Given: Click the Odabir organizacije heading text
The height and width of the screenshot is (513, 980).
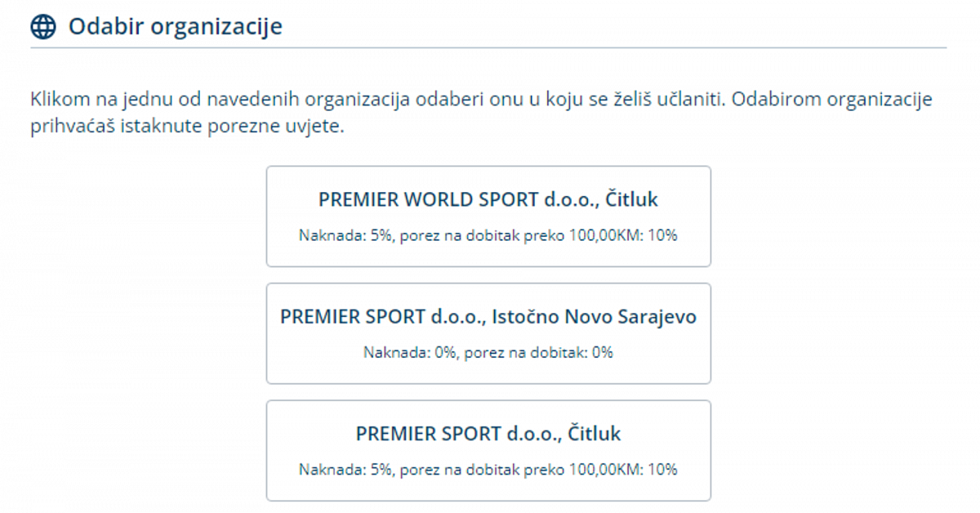Looking at the screenshot, I should click(x=175, y=26).
